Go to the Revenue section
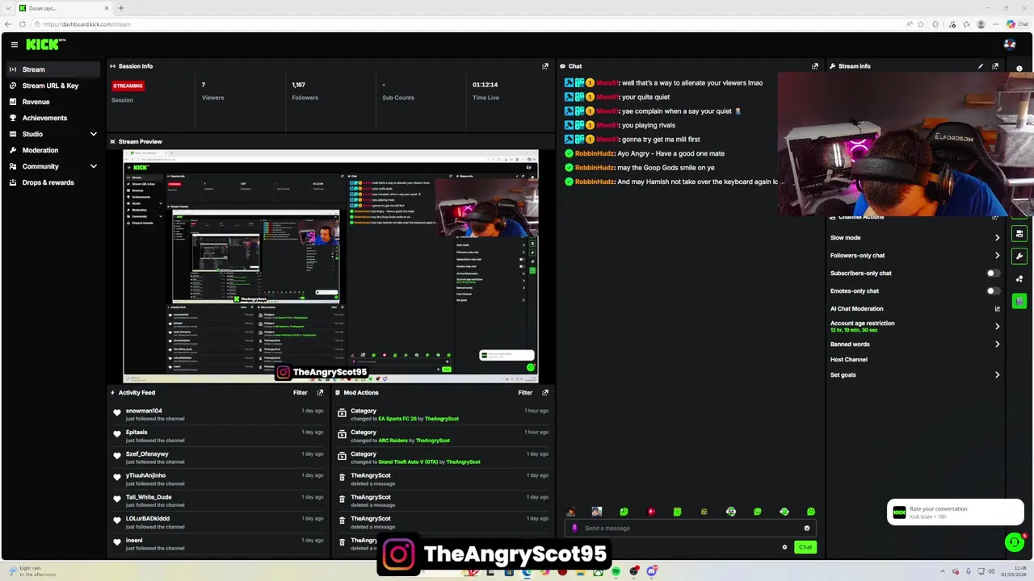 click(36, 102)
